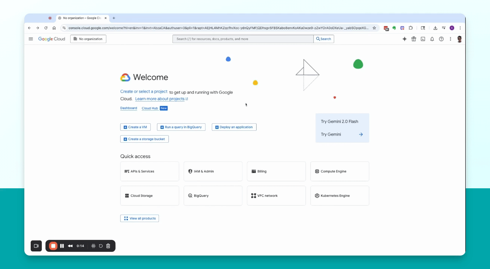Open Compute Engine quick access card

[340, 171]
